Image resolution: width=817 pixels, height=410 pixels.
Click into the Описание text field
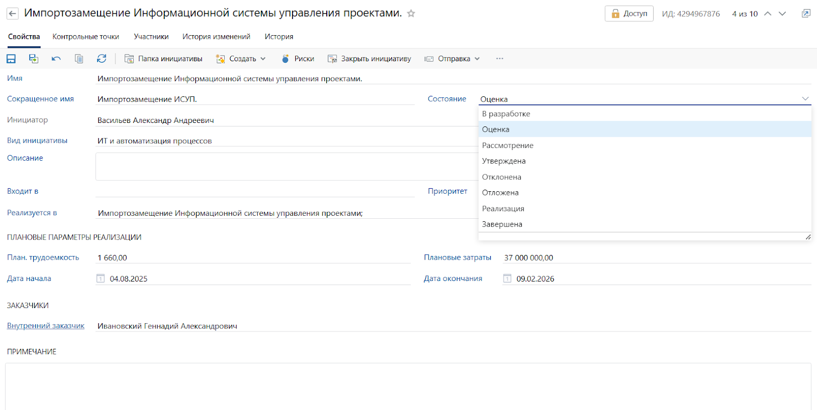(286, 167)
